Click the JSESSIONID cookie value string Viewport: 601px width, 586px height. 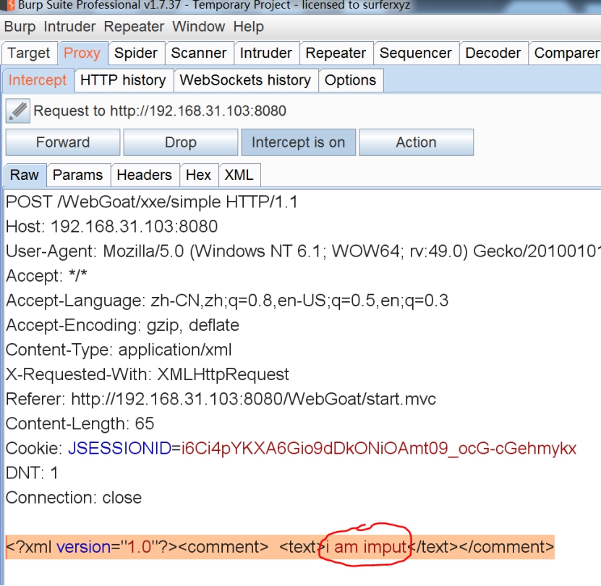point(379,449)
